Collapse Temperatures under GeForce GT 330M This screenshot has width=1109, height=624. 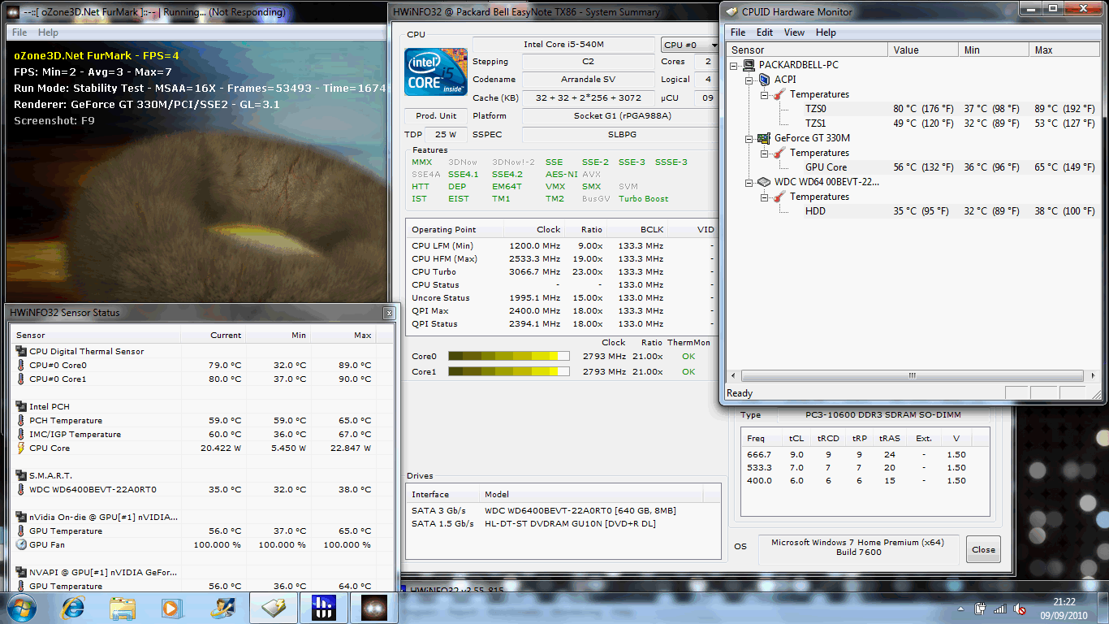(765, 153)
